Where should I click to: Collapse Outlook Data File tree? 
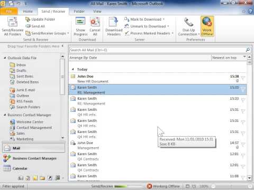click(5, 58)
